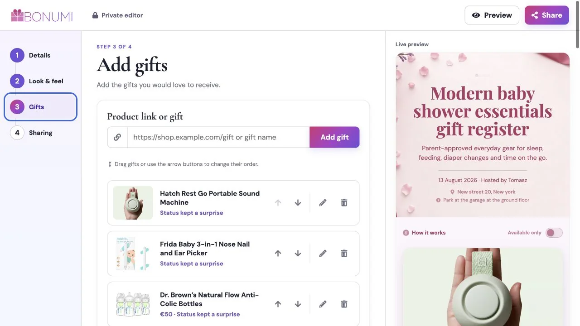Screen dimensions: 580x326
Task: Move Dr. Brown's bottles gift down
Action: tap(298, 304)
